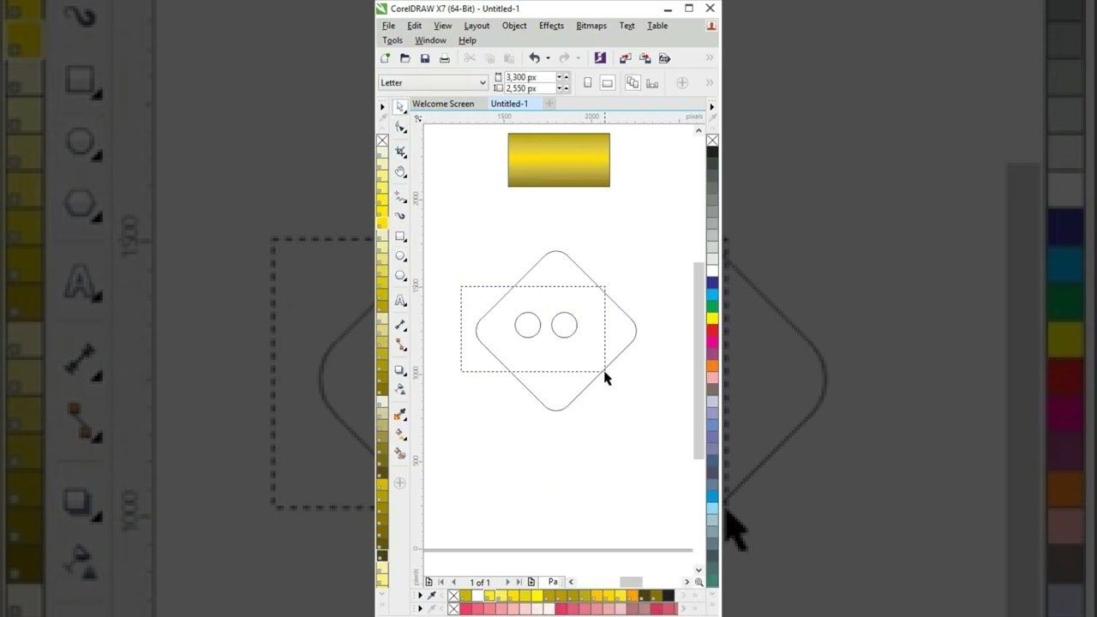Click the property bar quick customize plus
This screenshot has width=1097, height=617.
click(x=682, y=83)
